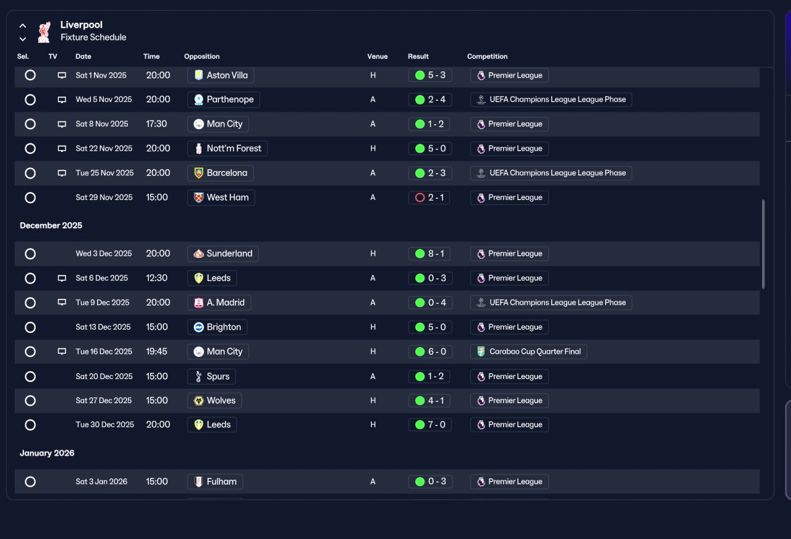Select the Brighton fixture radio button
The image size is (791, 539).
30,327
